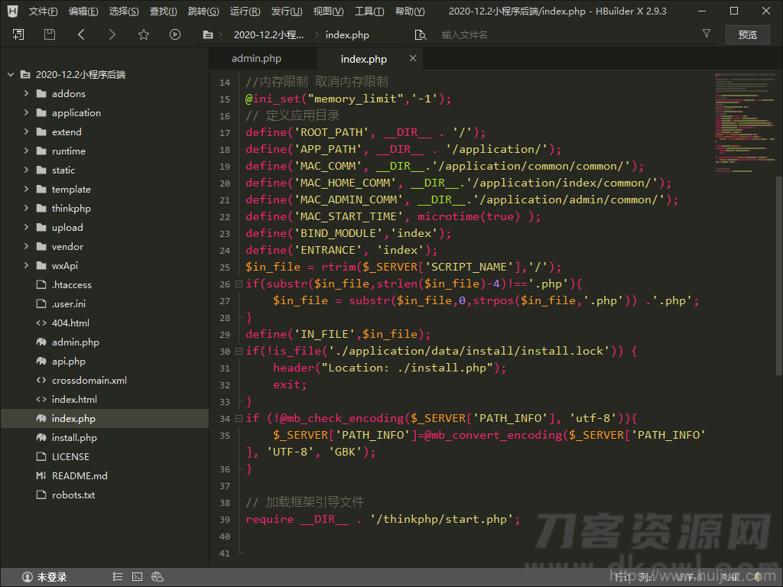Expand the static folder

tap(27, 170)
